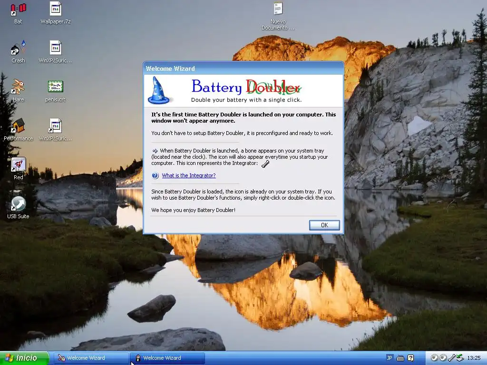Image resolution: width=487 pixels, height=365 pixels.
Task: Open the 'What is the Integrator?' link
Action: point(188,175)
